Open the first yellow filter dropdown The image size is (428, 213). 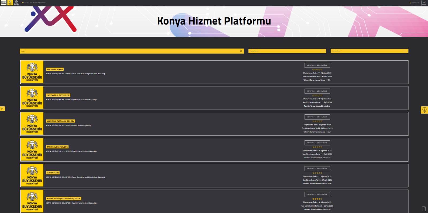click(287, 51)
